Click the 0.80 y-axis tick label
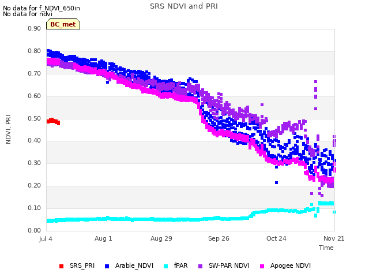The image size is (369, 277). point(35,51)
